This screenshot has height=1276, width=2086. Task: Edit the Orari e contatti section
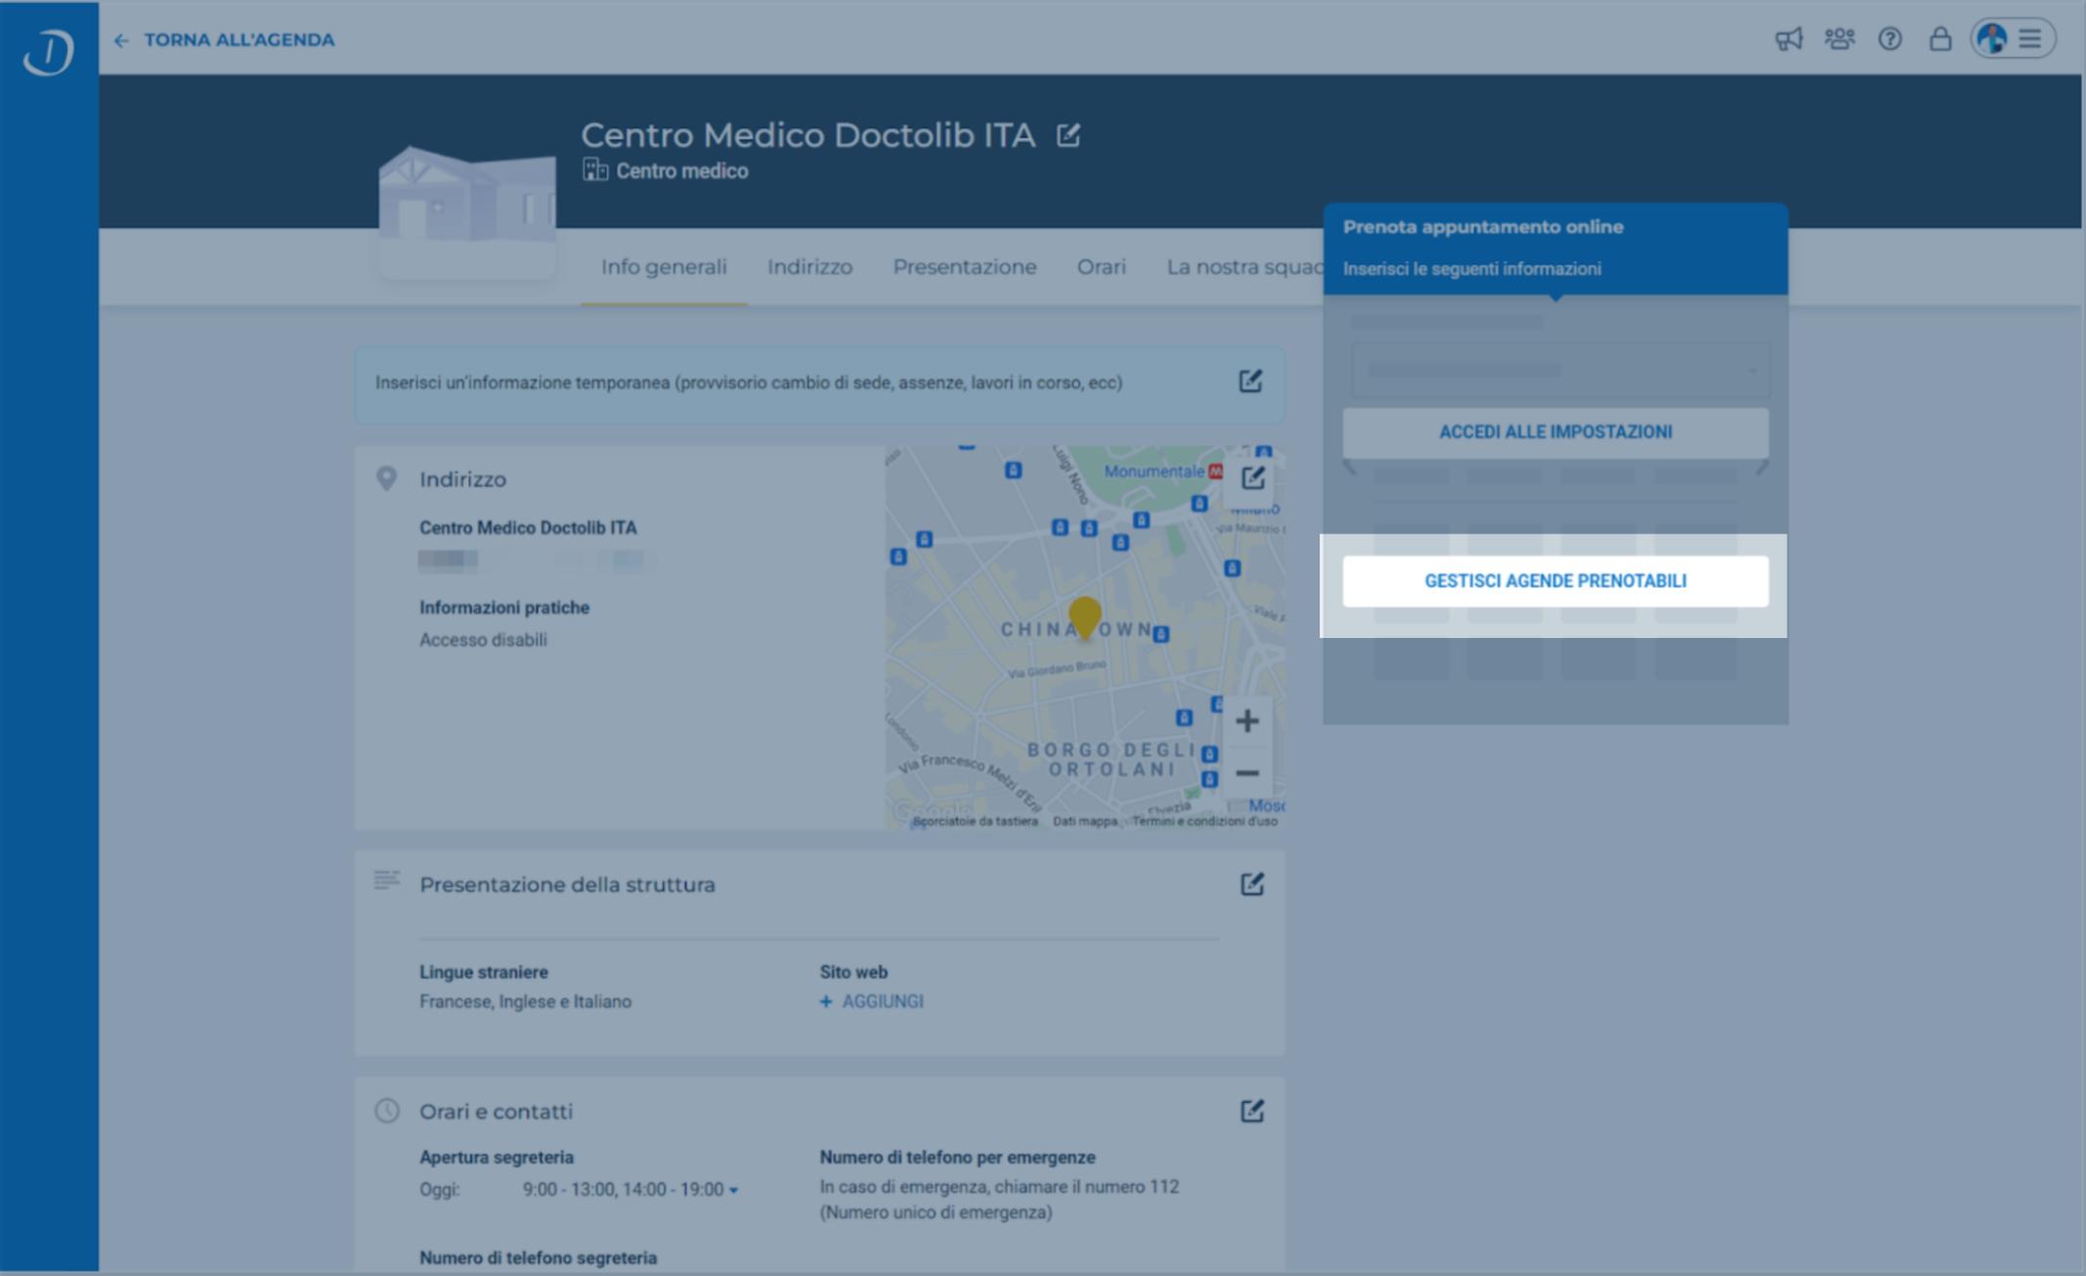(1252, 1111)
